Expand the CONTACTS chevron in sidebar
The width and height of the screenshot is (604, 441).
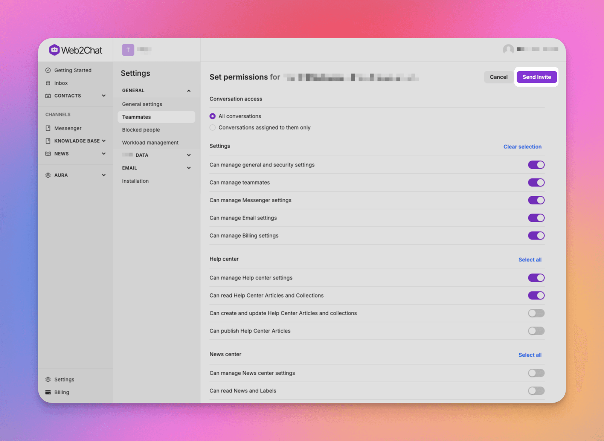tap(104, 96)
